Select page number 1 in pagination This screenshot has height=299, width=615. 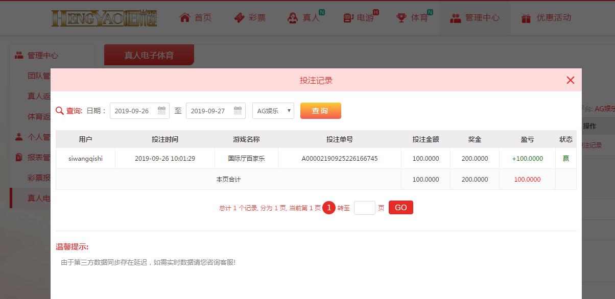coord(329,208)
